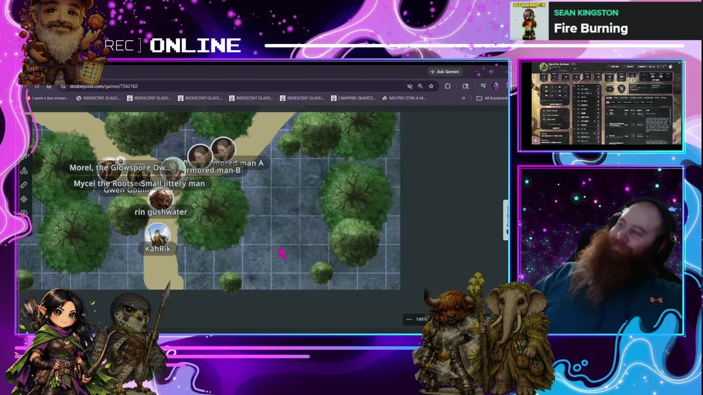Open the Feedback side tab
The image size is (703, 395).
(506, 219)
